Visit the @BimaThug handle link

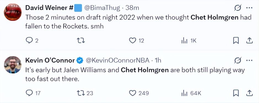click(x=102, y=8)
